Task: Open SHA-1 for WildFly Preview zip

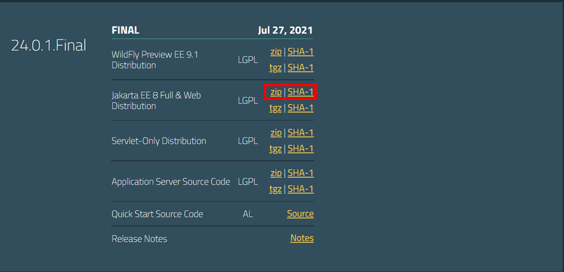Action: pos(300,52)
